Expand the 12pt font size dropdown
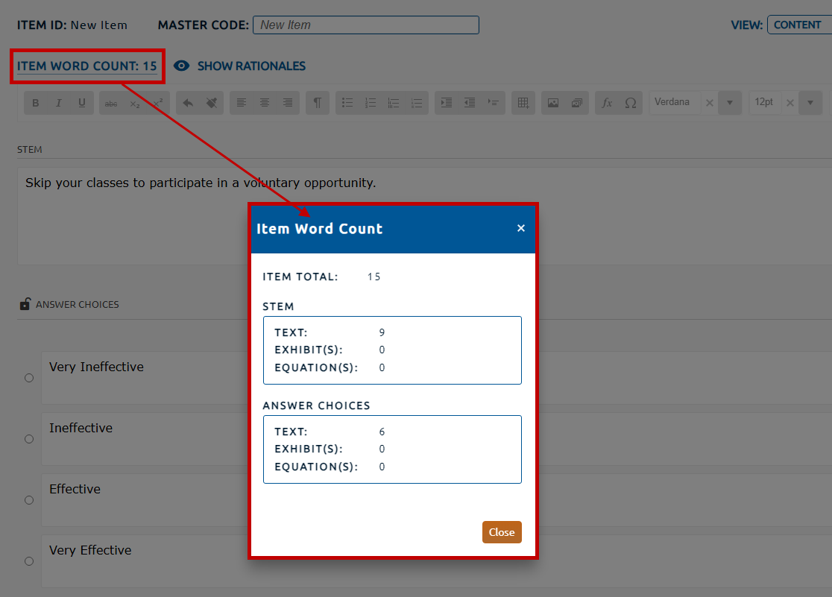The height and width of the screenshot is (597, 832). tap(810, 103)
